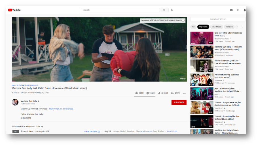Open YUNGBLUD acting like that thumbnail
The width and height of the screenshot is (258, 146).
coord(202,122)
